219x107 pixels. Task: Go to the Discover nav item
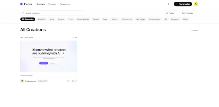(x=41, y=4)
